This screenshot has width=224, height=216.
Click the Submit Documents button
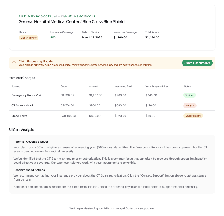click(197, 63)
